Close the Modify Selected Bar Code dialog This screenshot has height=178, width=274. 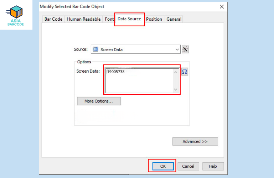coord(222,7)
